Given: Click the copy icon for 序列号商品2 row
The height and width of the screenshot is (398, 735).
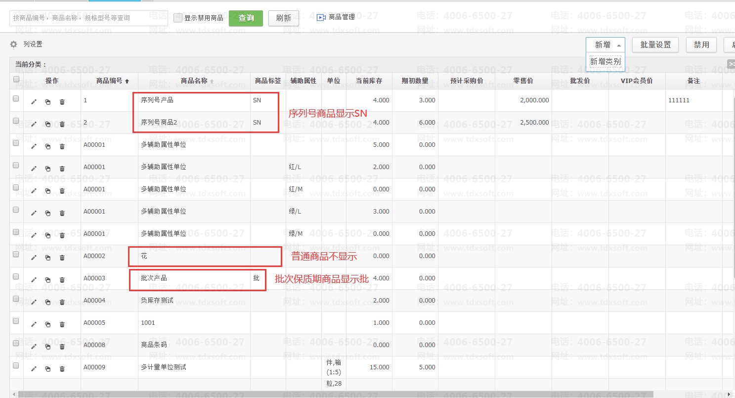Looking at the screenshot, I should 48,124.
